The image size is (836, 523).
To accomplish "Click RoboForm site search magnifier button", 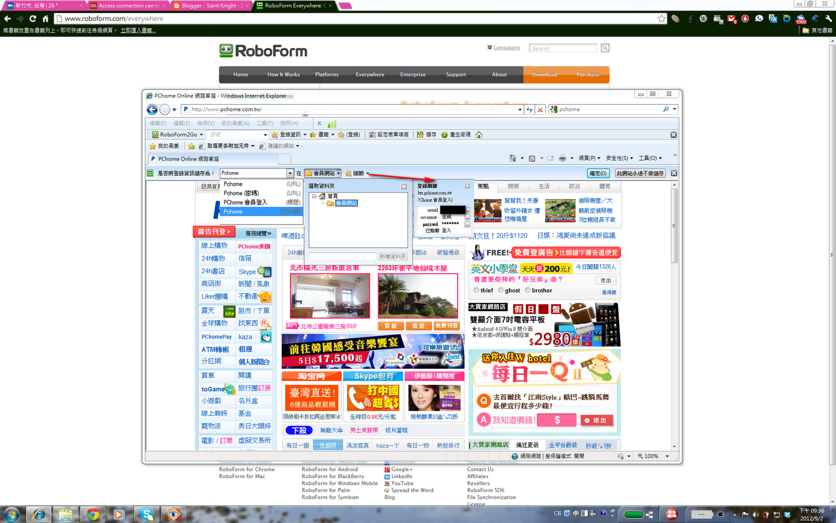I will pos(605,48).
